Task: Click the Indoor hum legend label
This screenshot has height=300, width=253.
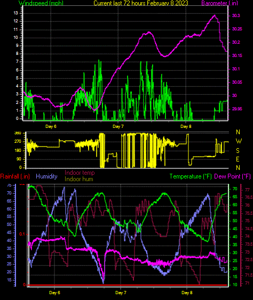Action: 79,179
